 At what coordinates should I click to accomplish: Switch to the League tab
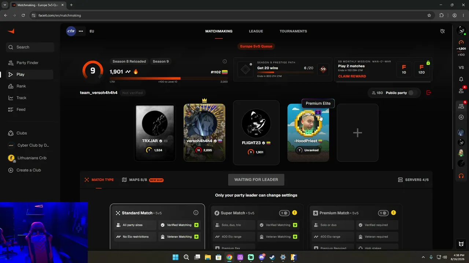coord(256,31)
